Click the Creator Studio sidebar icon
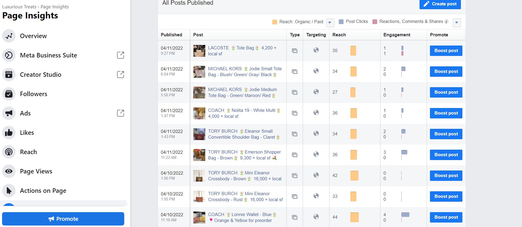 [x=9, y=75]
